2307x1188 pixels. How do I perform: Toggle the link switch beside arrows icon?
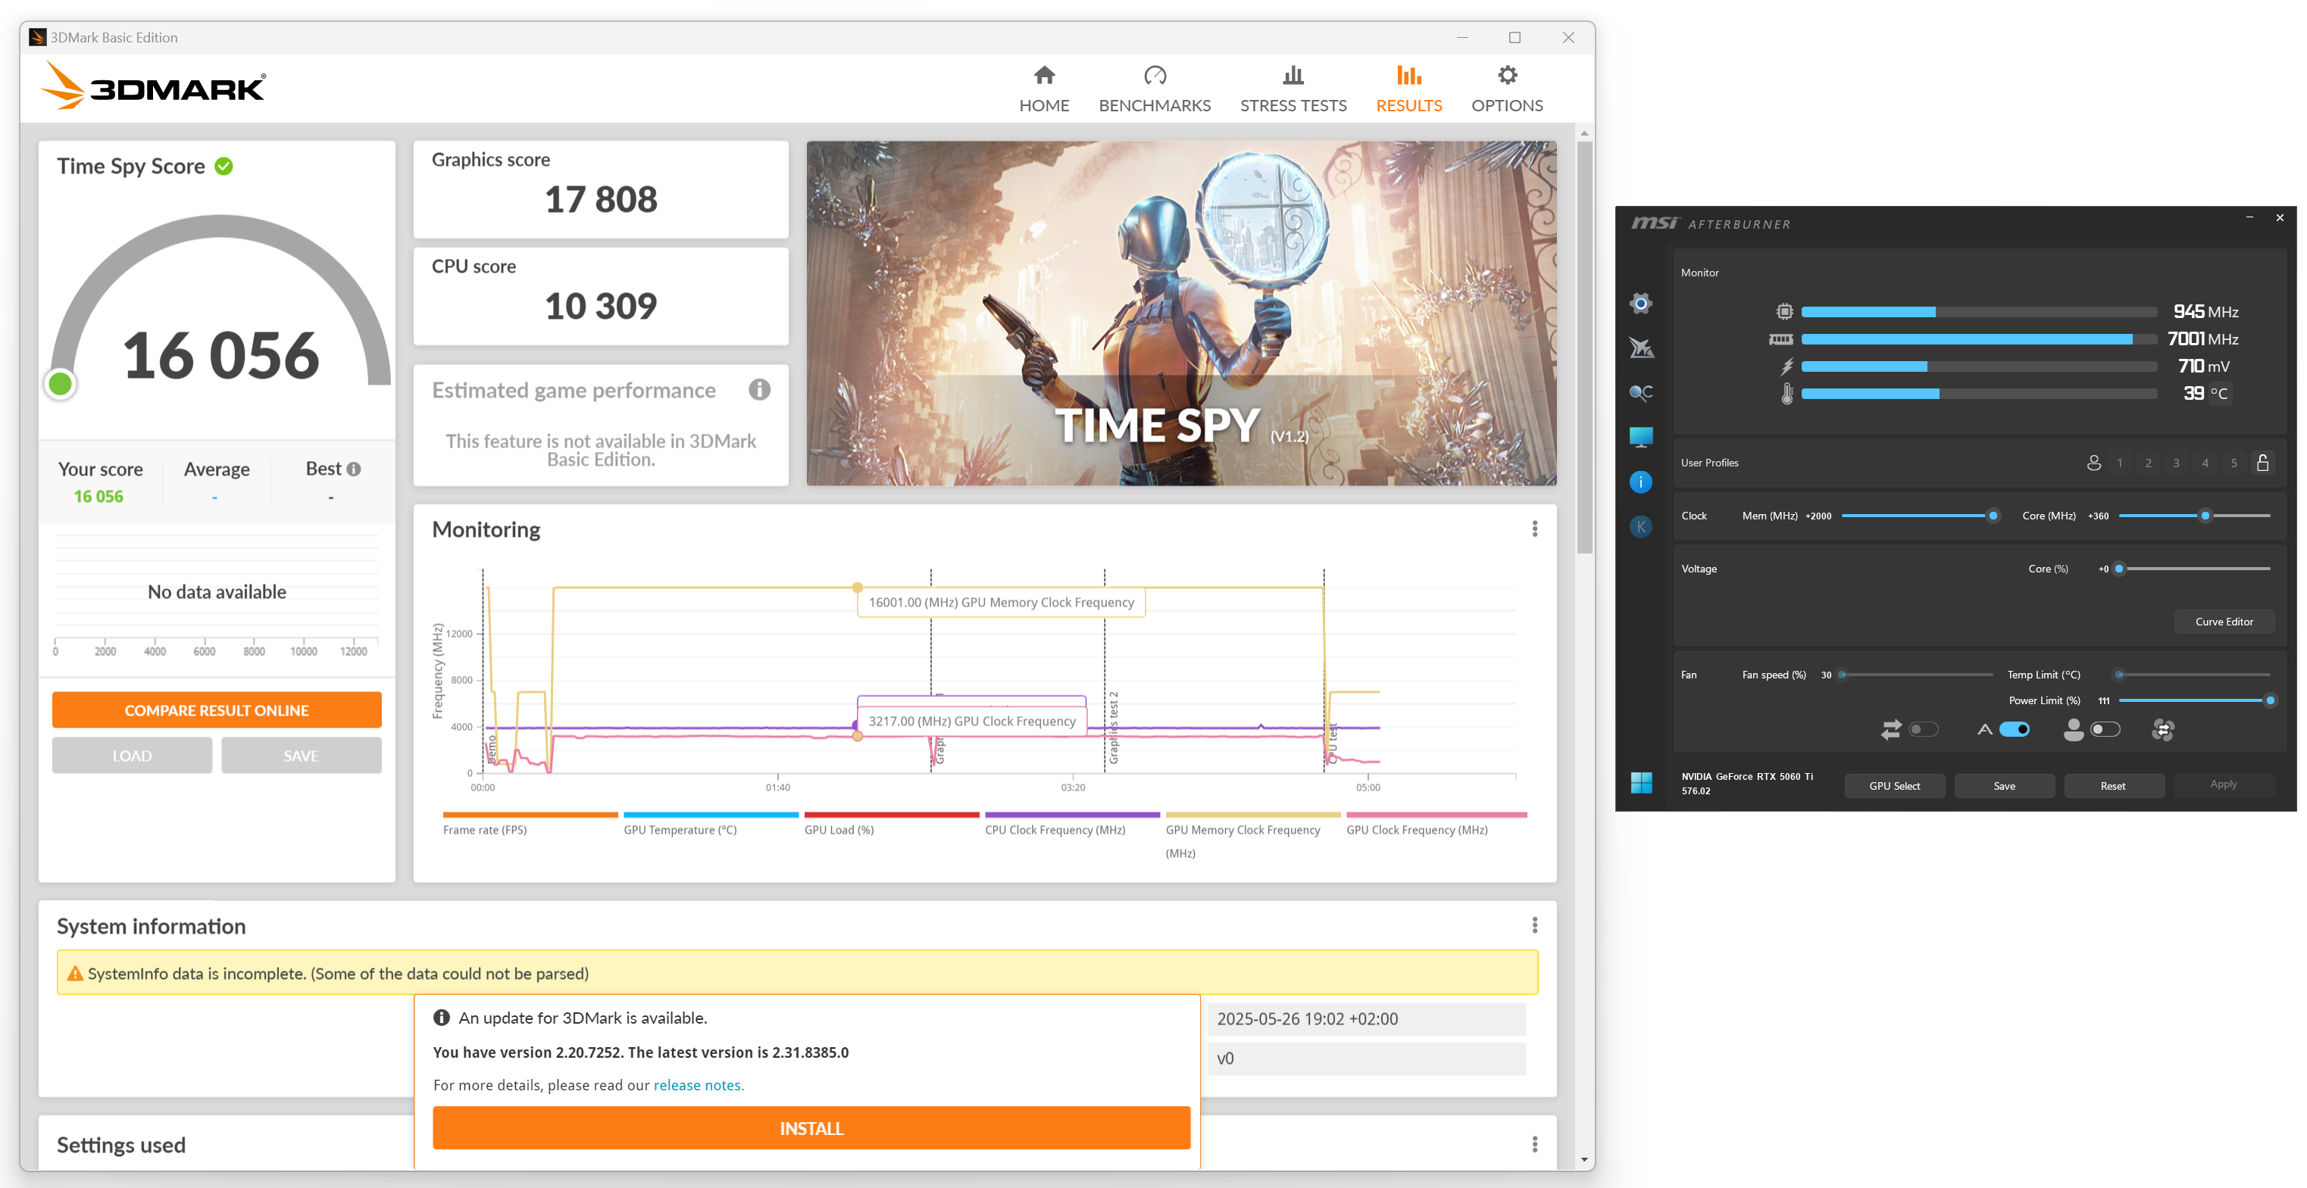(1923, 730)
